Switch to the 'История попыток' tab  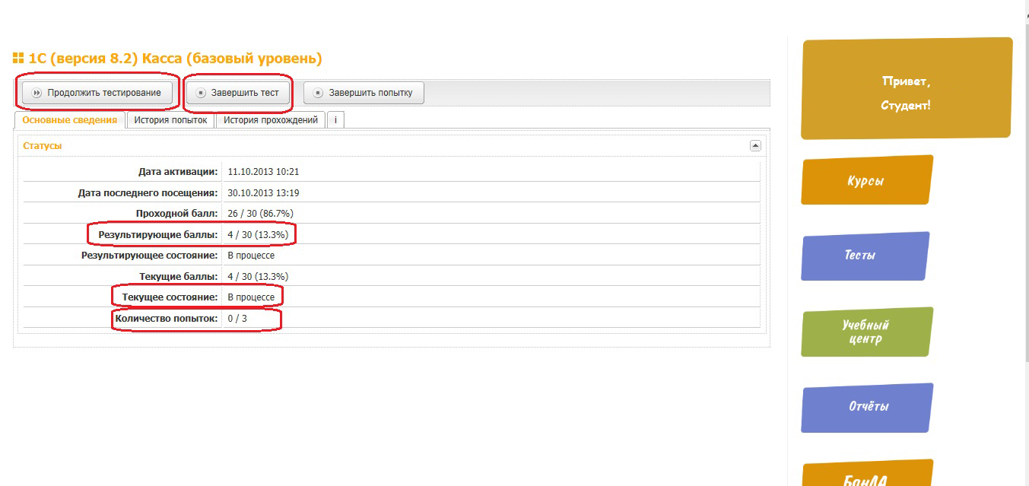click(x=170, y=120)
